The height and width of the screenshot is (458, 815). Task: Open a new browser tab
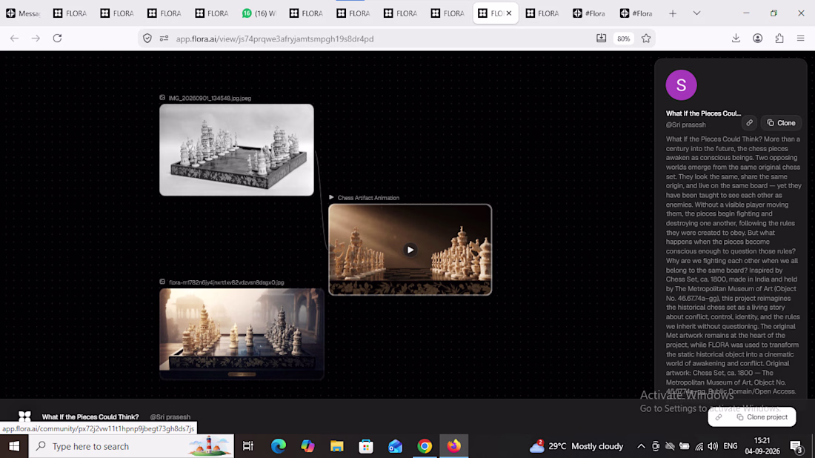point(673,13)
